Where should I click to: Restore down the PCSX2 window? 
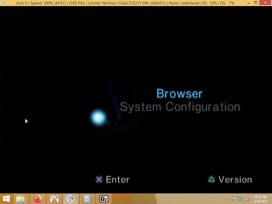(255, 3)
